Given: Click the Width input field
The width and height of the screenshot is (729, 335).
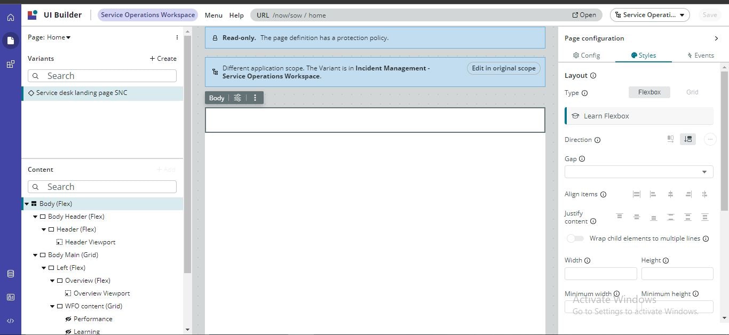Looking at the screenshot, I should click(x=600, y=274).
